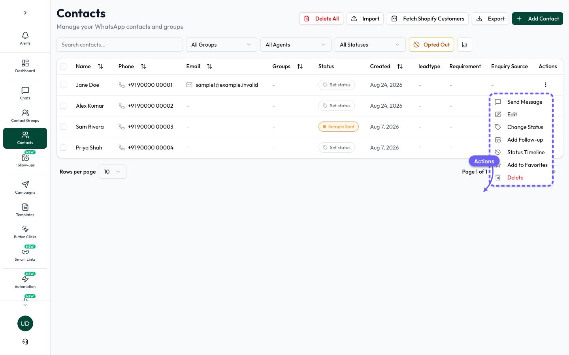This screenshot has height=355, width=569.
Task: Open Templates in the sidebar
Action: tap(25, 210)
